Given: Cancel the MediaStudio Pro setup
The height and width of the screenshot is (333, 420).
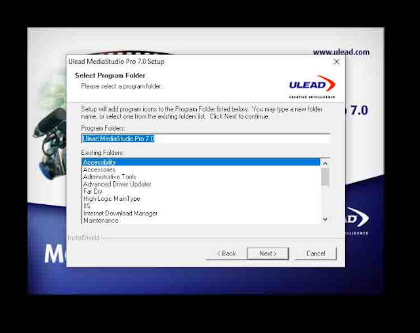Looking at the screenshot, I should pos(316,254).
